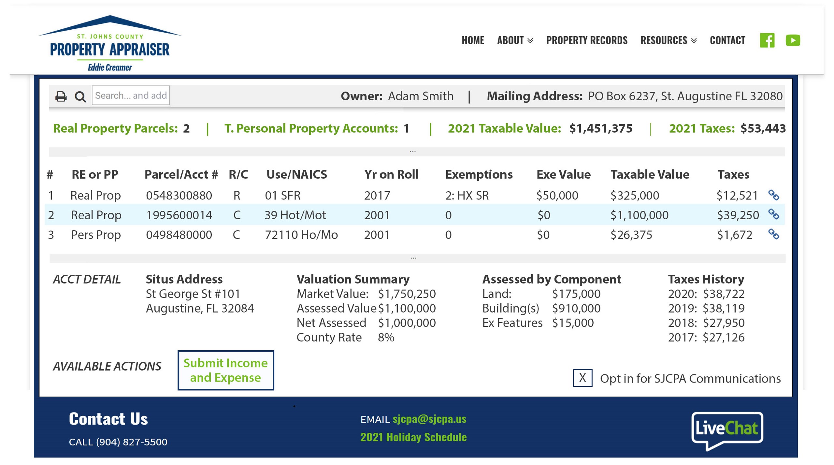Viewport: 834px width, 465px height.
Task: Click the printer icon
Action: coord(61,96)
